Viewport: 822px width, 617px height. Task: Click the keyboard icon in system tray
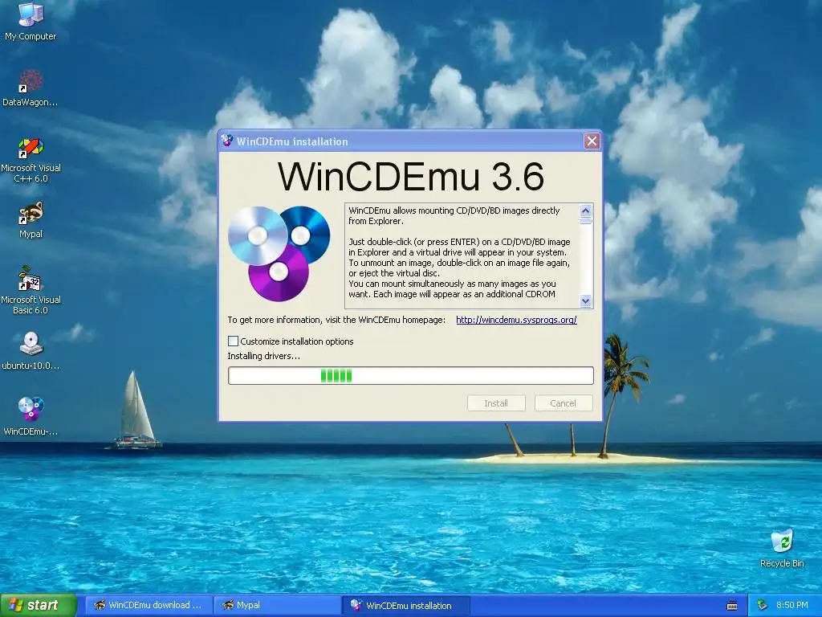pos(732,606)
